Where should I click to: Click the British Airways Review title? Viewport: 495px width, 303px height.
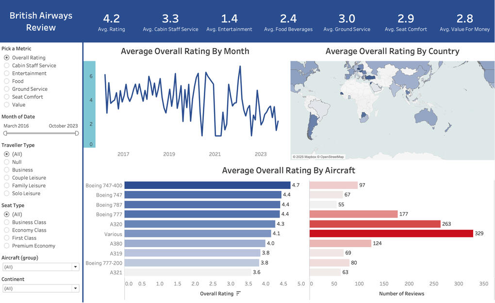point(41,21)
